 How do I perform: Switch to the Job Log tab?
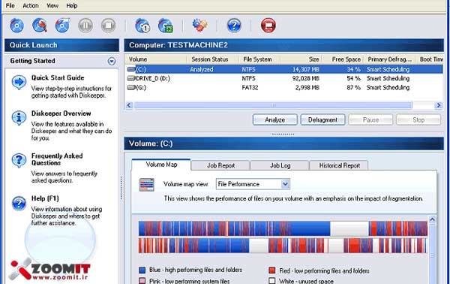tap(280, 165)
